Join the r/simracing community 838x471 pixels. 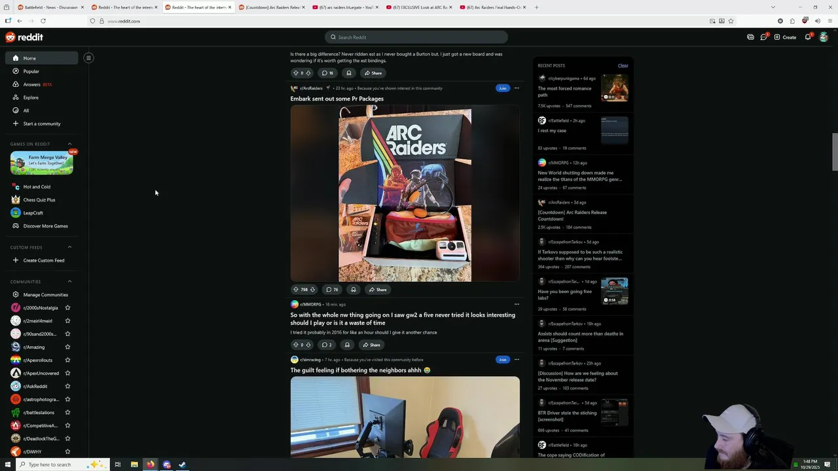tap(502, 360)
